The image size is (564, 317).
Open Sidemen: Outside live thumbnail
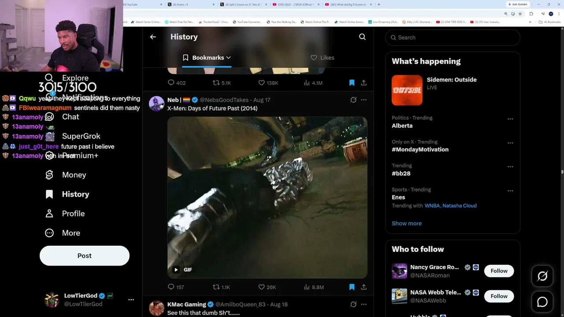[407, 90]
